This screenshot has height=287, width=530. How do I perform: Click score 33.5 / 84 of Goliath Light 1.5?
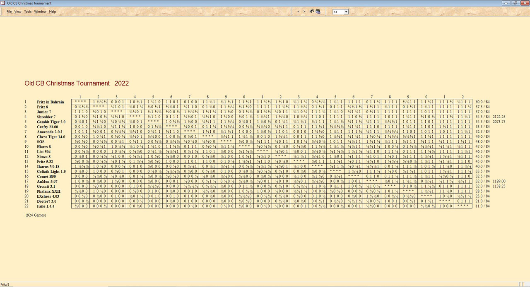tap(482, 172)
